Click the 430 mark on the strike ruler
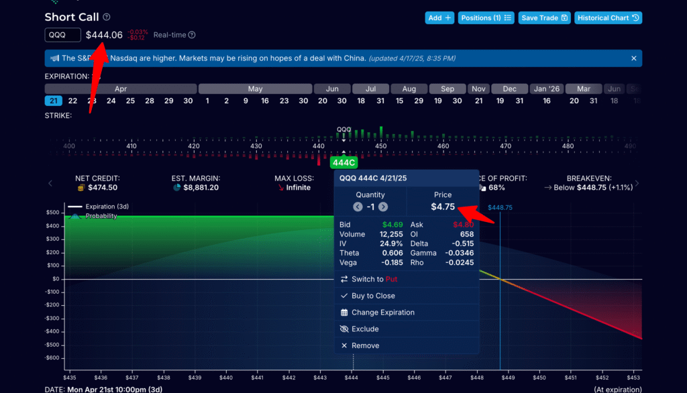 (256, 146)
